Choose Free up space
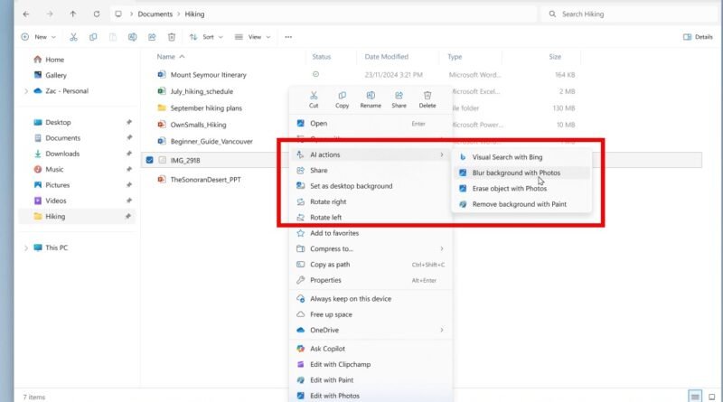This screenshot has width=723, height=402. (x=371, y=314)
